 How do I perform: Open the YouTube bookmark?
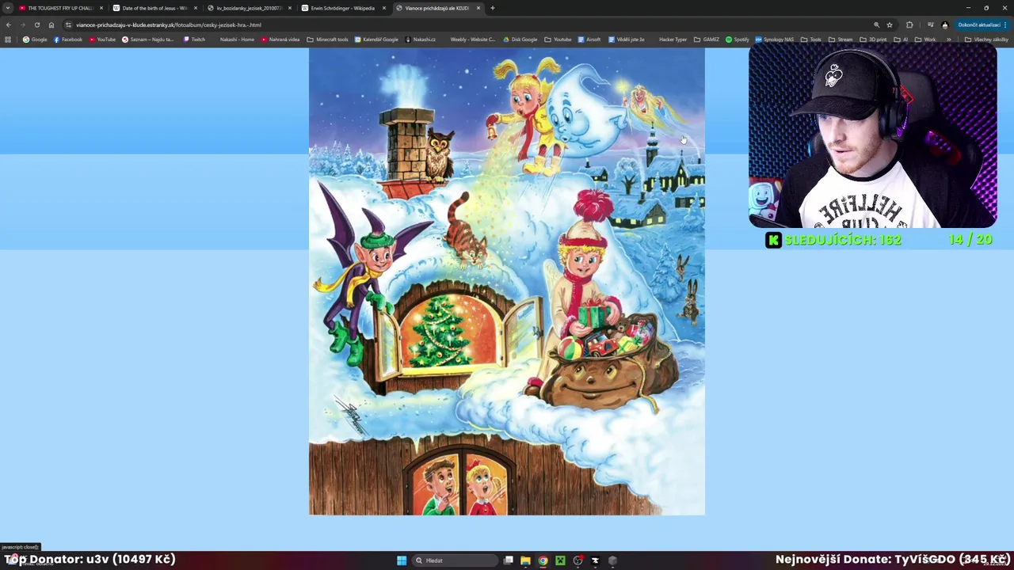[x=102, y=40]
